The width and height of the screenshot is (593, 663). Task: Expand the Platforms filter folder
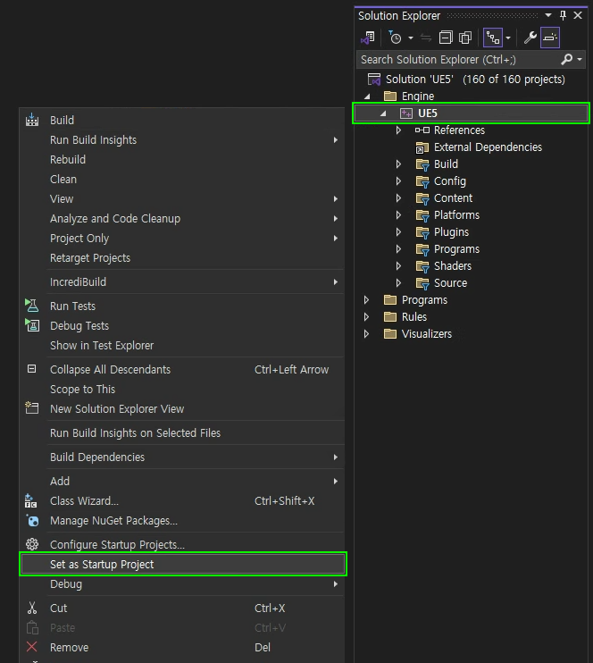[398, 214]
